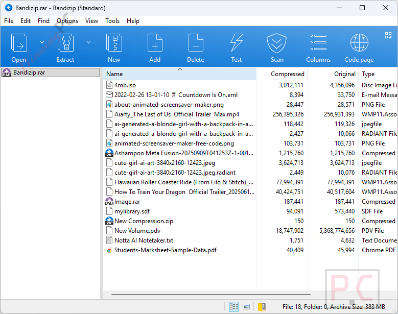Select Hawaiian Roller Coaster Ride file
Screen dimensions: 398x314
(x=184, y=182)
